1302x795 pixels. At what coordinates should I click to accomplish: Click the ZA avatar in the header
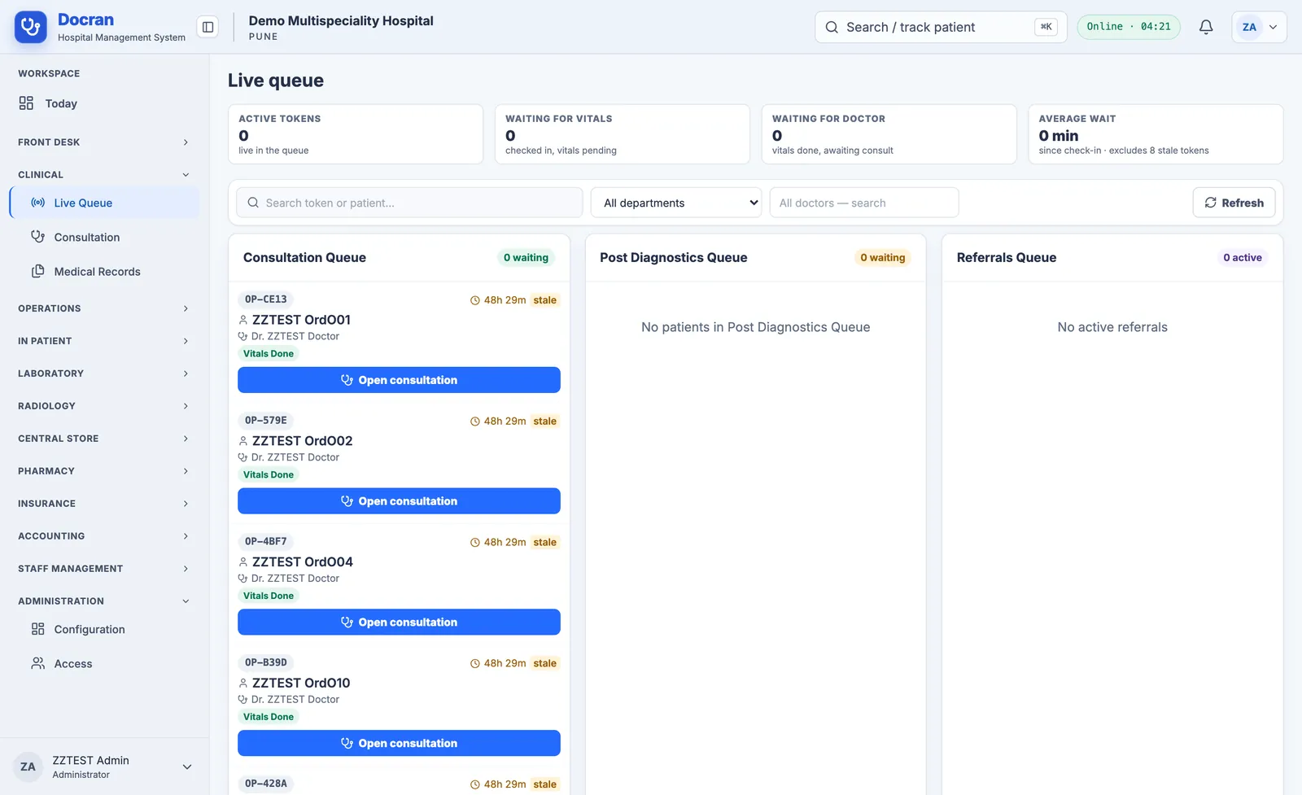(x=1249, y=27)
